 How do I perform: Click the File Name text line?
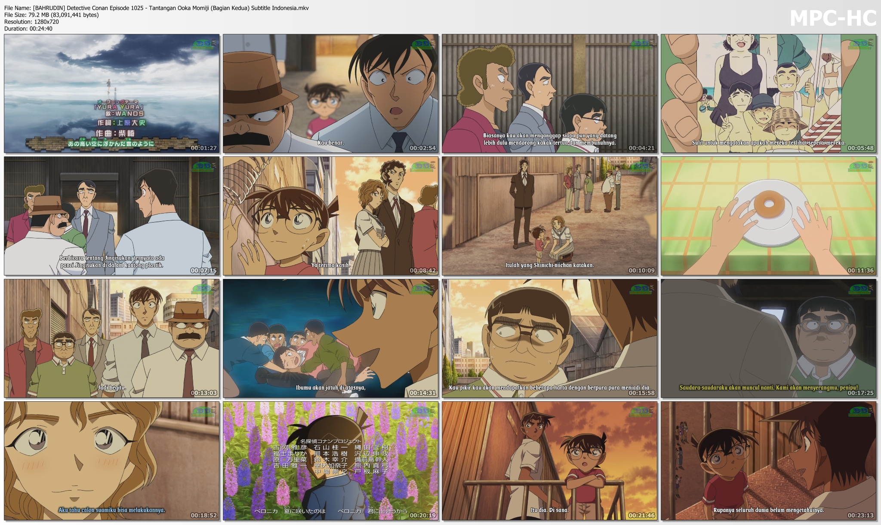[x=157, y=8]
